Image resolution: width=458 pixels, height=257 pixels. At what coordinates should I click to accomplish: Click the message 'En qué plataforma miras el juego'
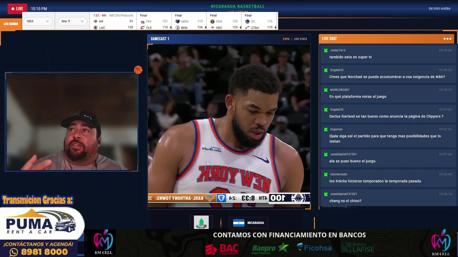click(357, 97)
